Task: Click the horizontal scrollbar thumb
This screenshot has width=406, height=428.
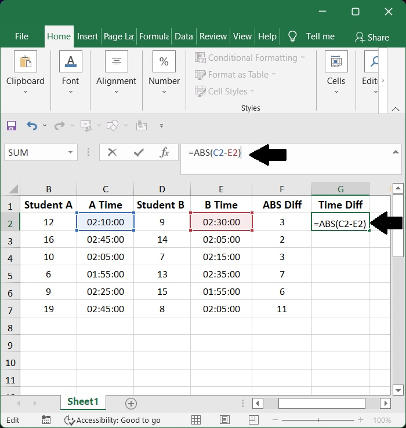Action: tap(322, 403)
